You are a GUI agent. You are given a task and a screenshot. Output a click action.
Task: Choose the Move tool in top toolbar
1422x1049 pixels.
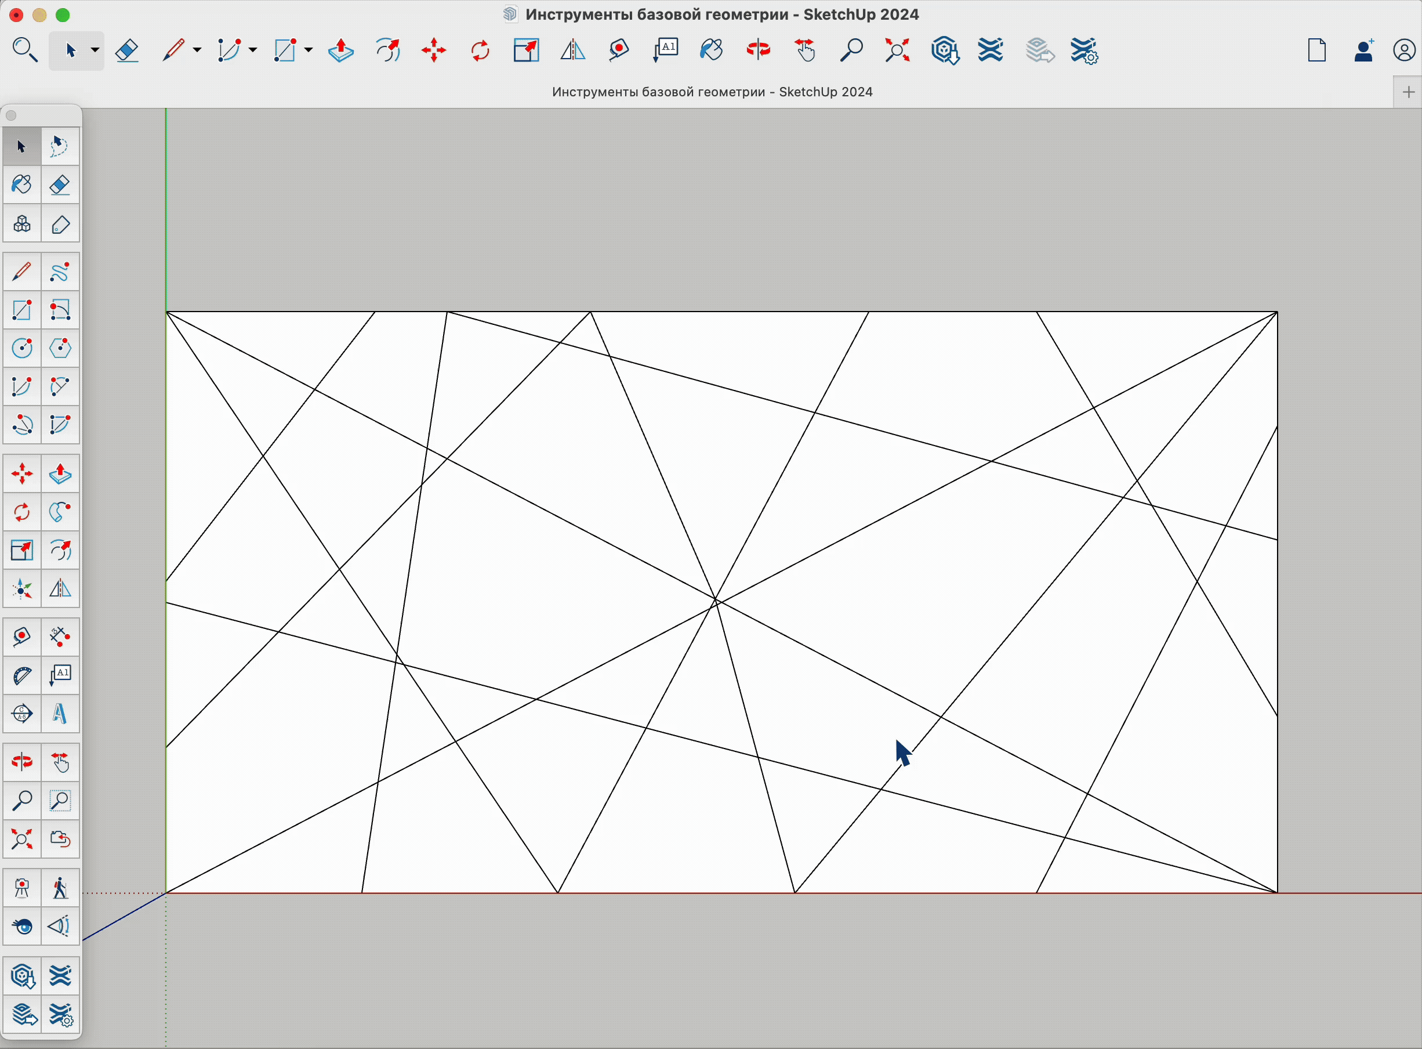coord(434,50)
